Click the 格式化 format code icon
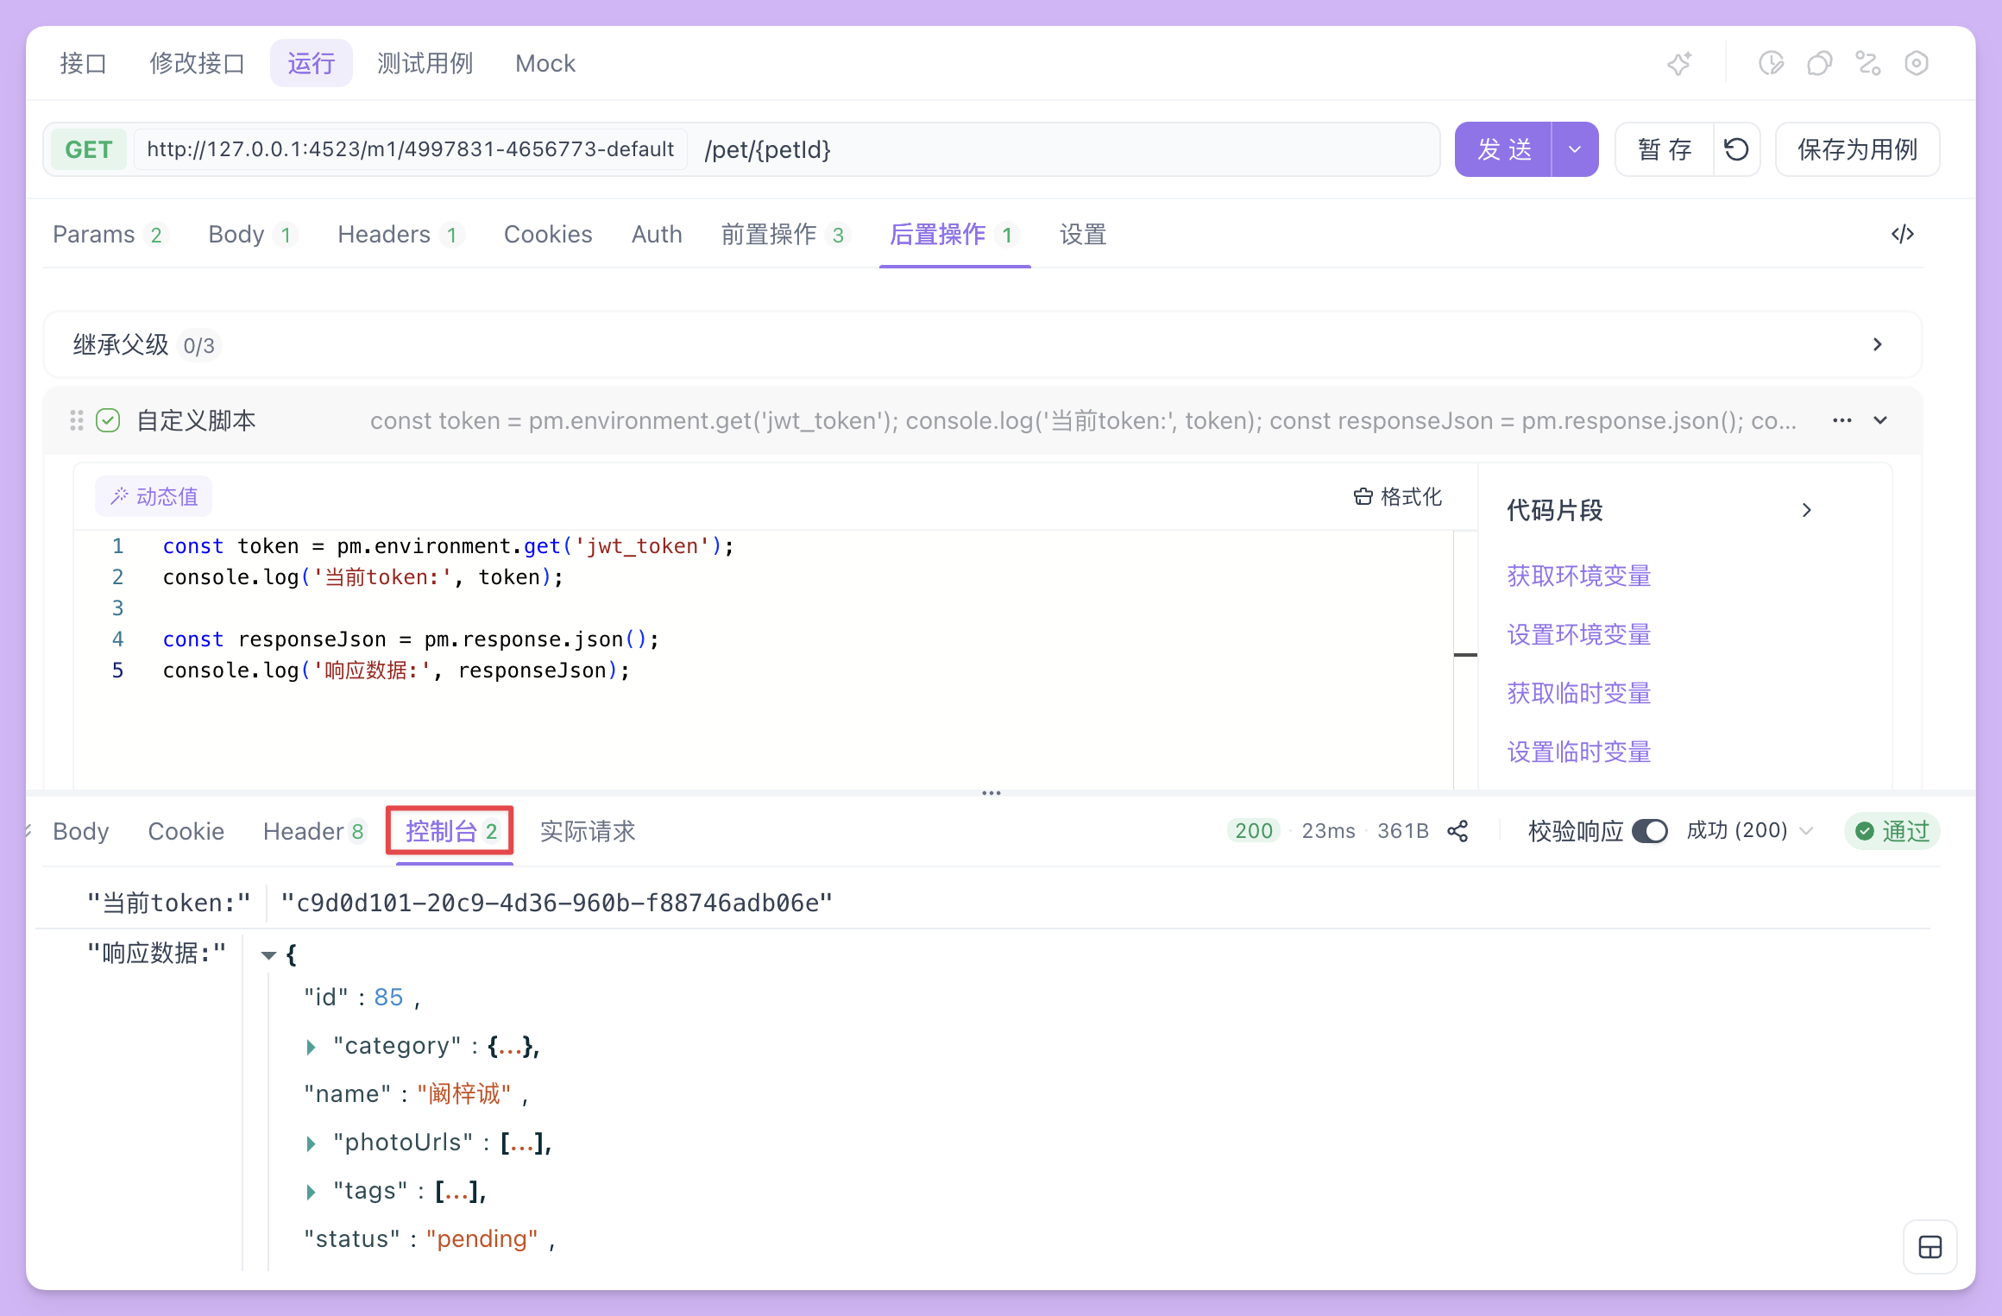The height and width of the screenshot is (1316, 2002). click(x=1398, y=496)
